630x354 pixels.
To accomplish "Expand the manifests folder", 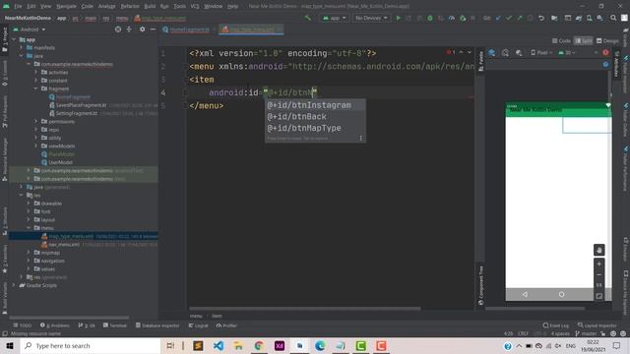I will 22,48.
